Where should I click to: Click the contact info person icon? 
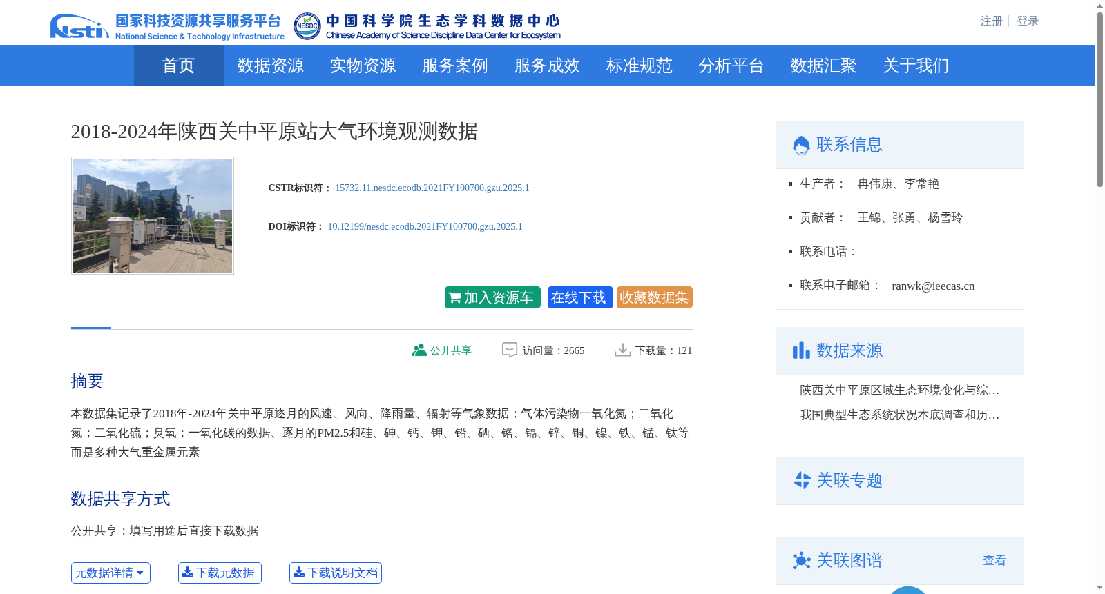click(801, 145)
